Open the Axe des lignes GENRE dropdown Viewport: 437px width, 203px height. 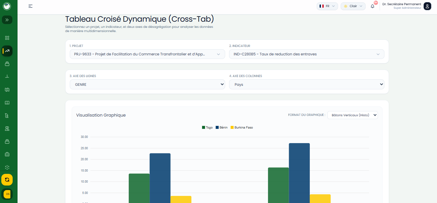tap(147, 85)
